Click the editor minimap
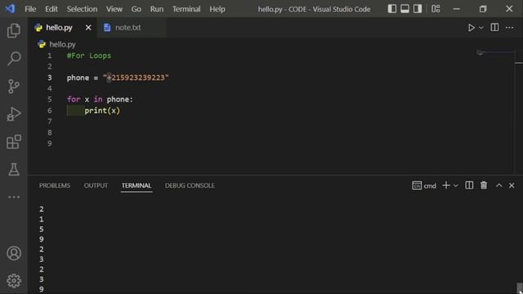 (x=495, y=52)
